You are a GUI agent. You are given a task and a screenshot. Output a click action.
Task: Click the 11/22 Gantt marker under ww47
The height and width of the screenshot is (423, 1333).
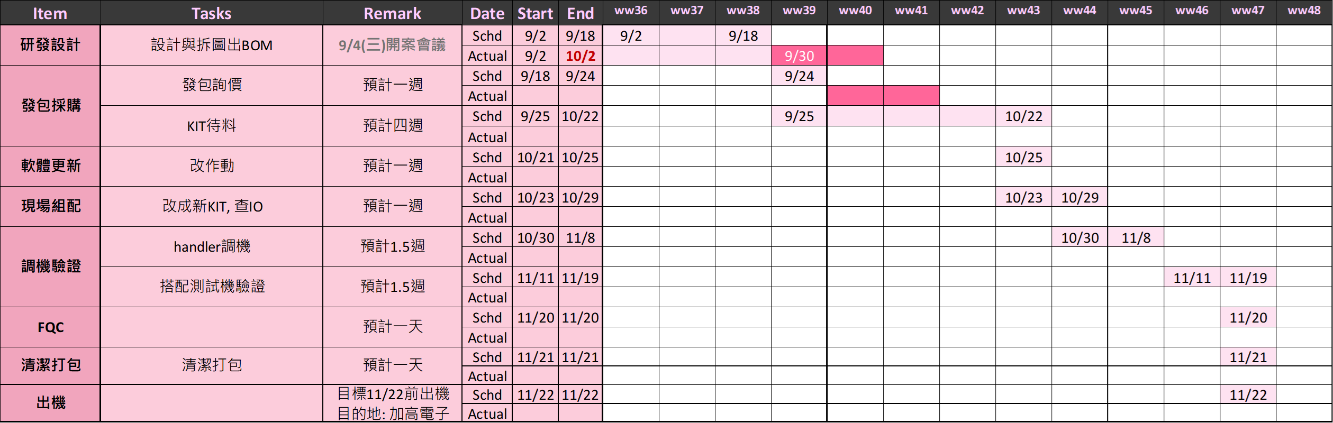pyautogui.click(x=1248, y=394)
